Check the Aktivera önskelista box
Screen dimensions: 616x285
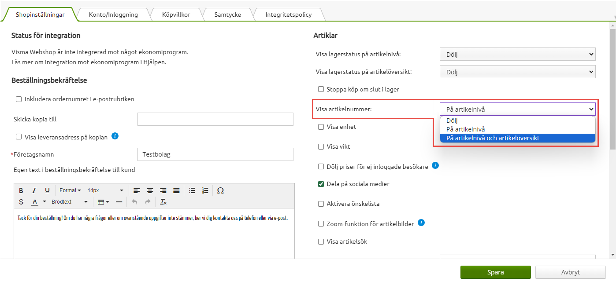point(321,204)
